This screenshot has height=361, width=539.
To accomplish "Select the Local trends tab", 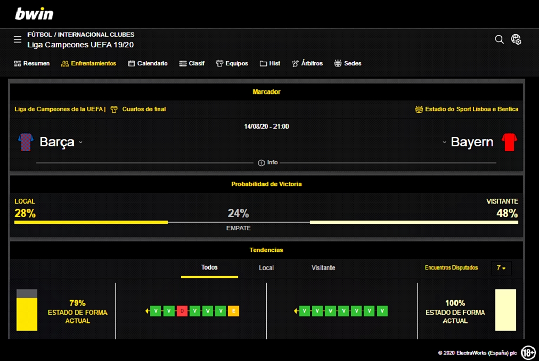I will 266,267.
